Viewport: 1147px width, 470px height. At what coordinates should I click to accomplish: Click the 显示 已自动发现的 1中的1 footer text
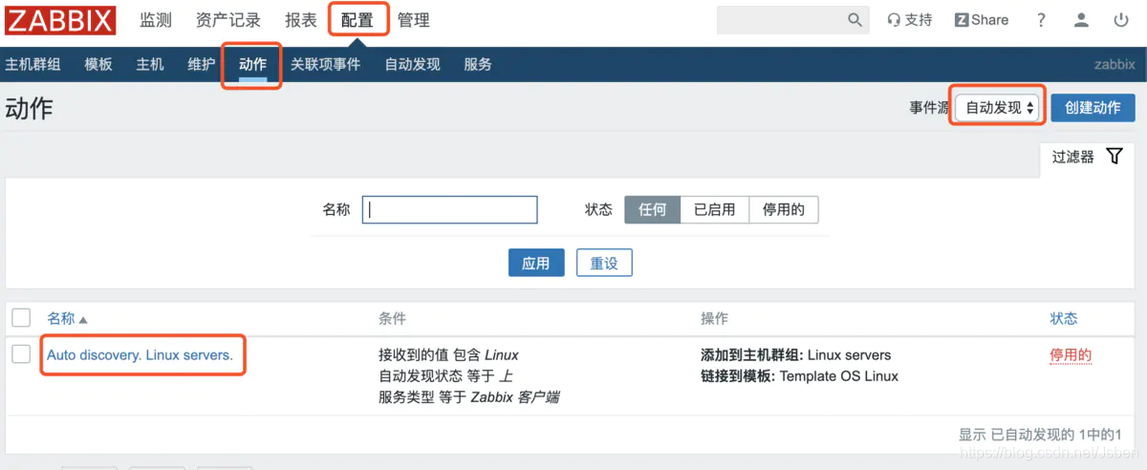tap(1040, 434)
